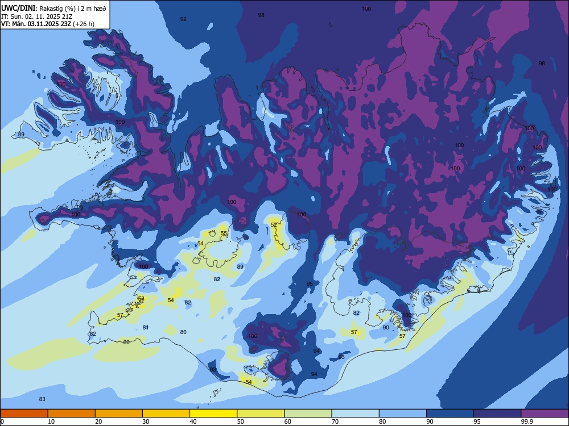Click the title 'UWC/DINI: Rakastig (%) í 2 m hæð'
Viewport: 569px width, 426px height.
(x=53, y=8)
